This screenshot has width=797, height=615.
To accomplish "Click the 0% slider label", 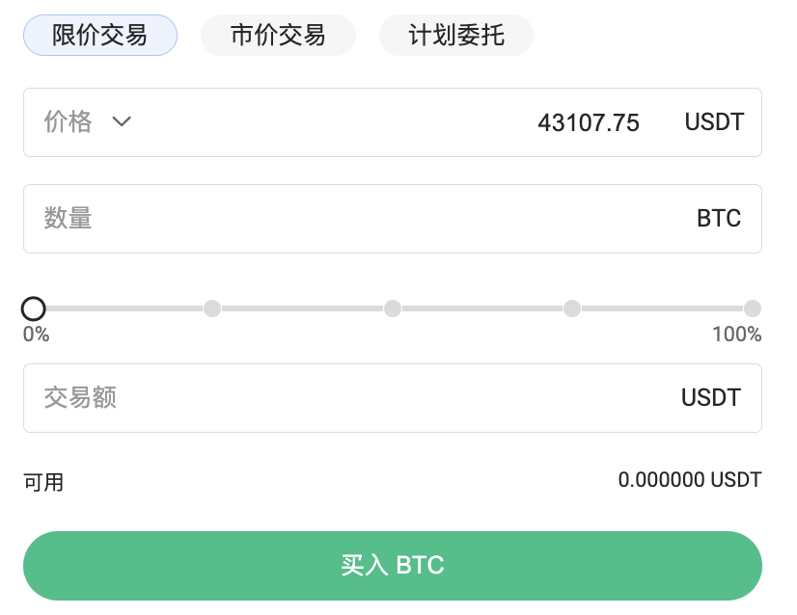I will [37, 334].
